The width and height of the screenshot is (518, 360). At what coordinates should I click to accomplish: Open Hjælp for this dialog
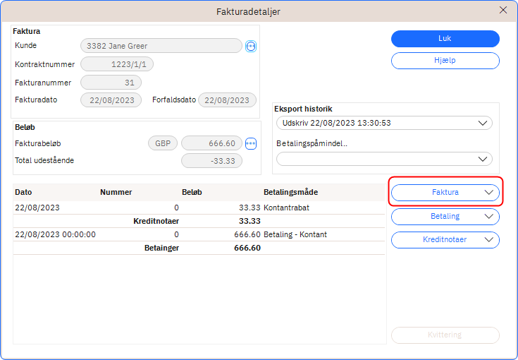(x=445, y=61)
